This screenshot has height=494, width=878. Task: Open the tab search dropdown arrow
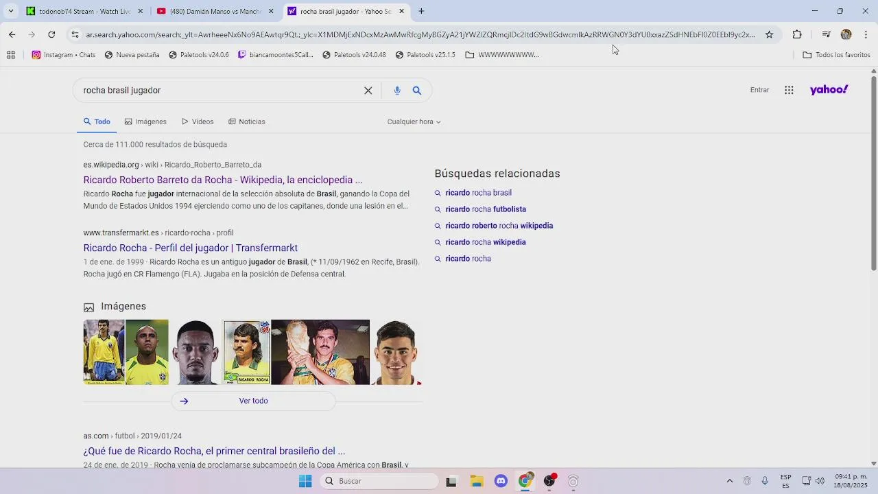[10, 11]
